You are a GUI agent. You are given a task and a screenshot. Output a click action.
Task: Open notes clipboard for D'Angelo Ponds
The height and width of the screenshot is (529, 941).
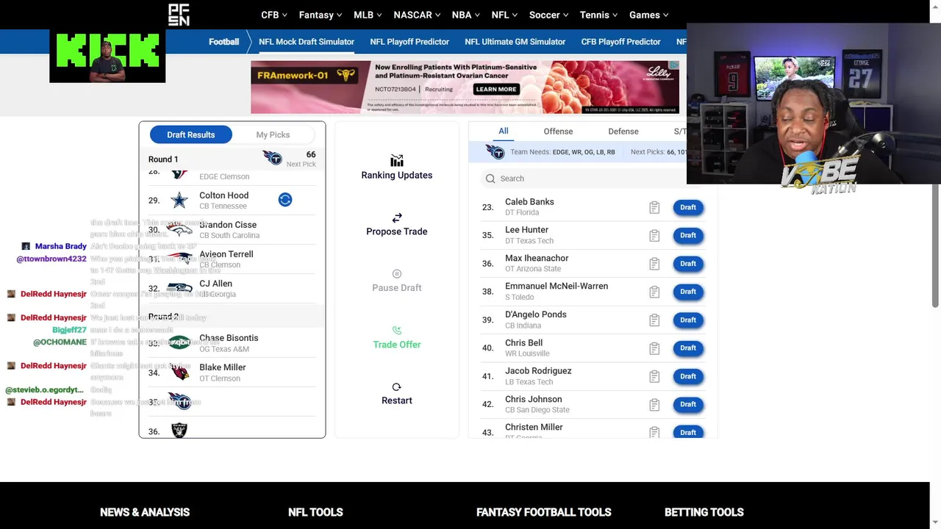(x=654, y=320)
